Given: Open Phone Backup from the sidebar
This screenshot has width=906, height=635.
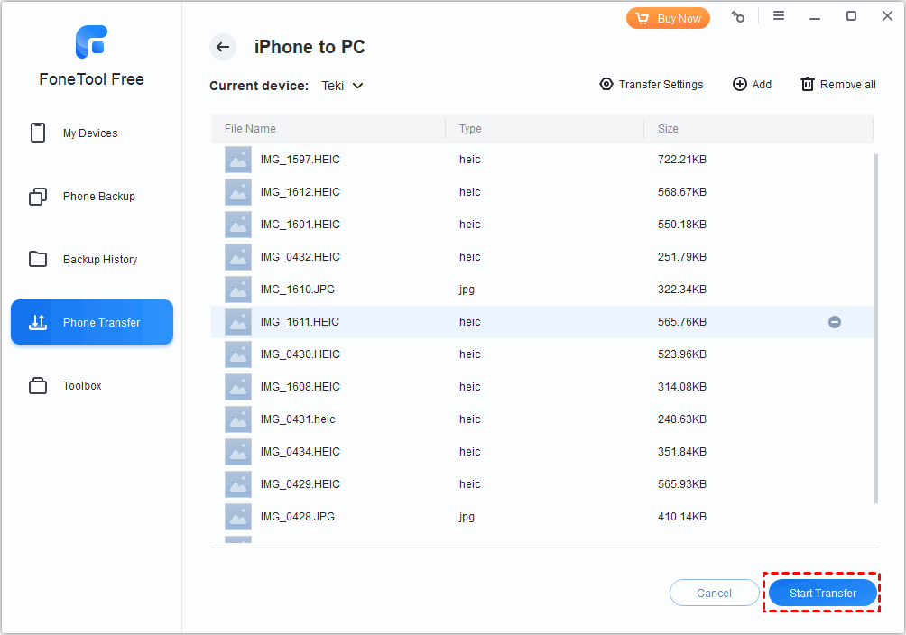Looking at the screenshot, I should coord(37,196).
